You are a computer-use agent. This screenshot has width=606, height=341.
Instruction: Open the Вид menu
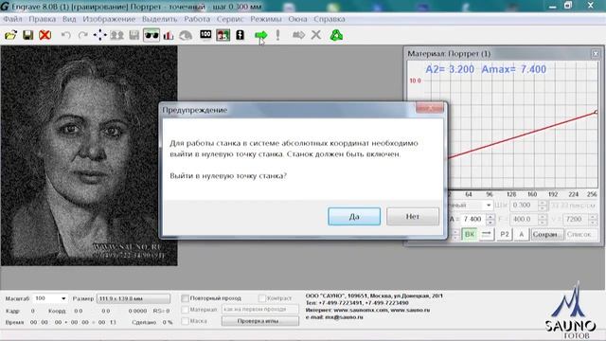click(x=69, y=19)
